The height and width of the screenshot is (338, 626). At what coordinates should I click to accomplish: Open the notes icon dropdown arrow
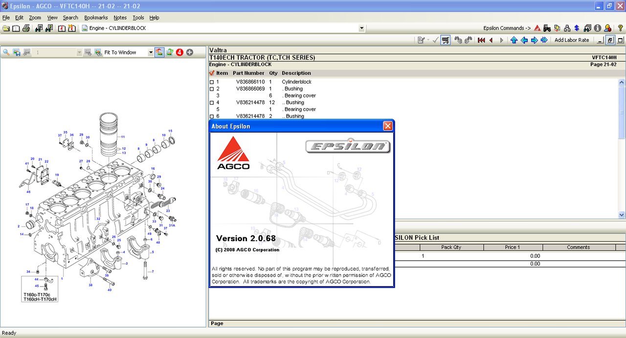(x=428, y=40)
